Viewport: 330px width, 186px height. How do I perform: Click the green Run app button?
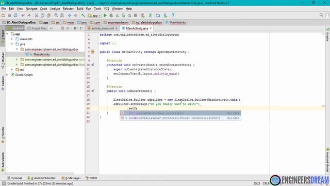(x=105, y=16)
